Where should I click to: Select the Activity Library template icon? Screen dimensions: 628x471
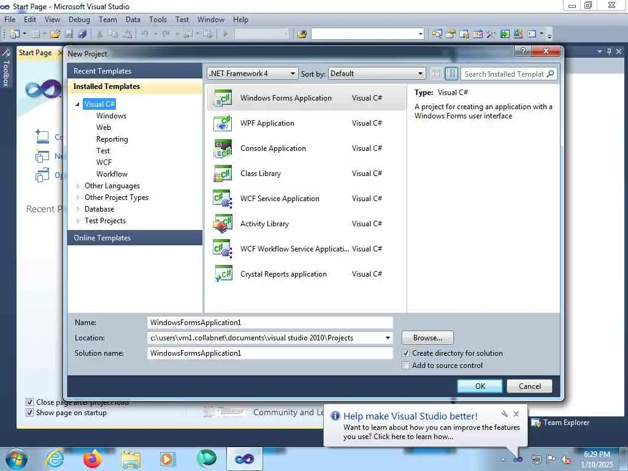click(x=223, y=224)
